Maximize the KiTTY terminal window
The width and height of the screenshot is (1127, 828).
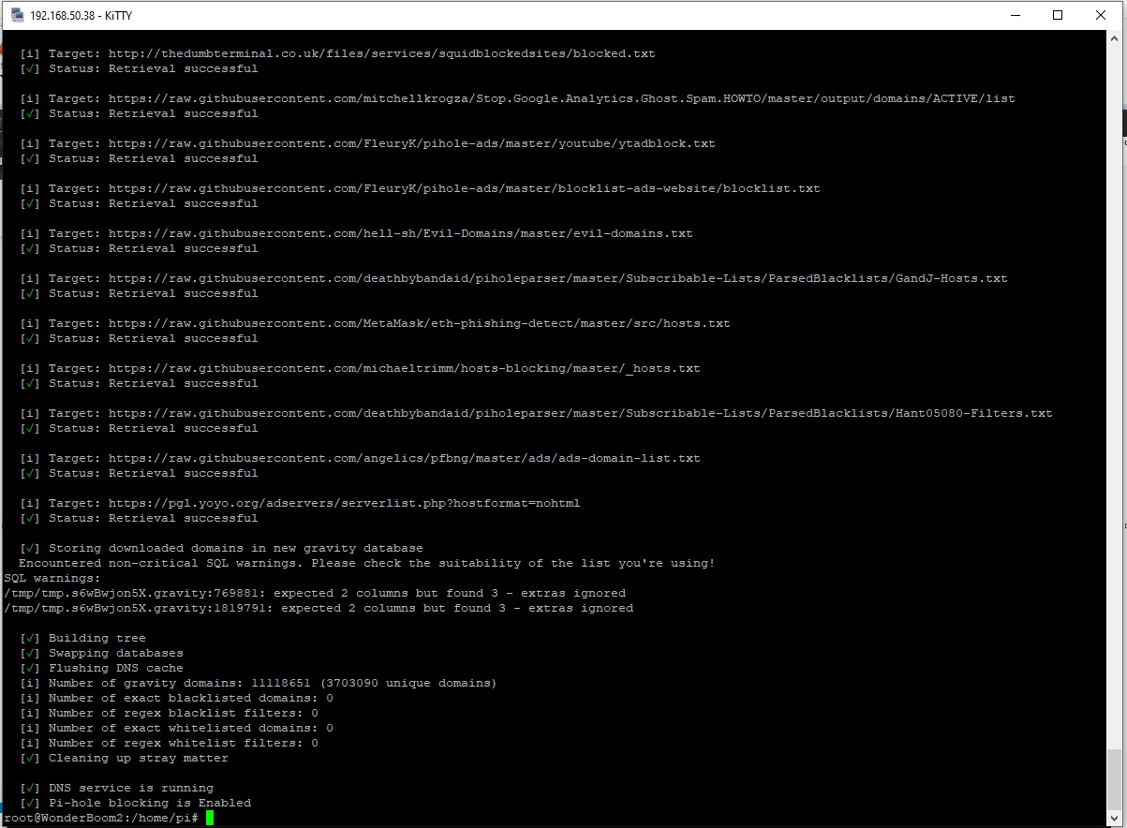[1058, 15]
